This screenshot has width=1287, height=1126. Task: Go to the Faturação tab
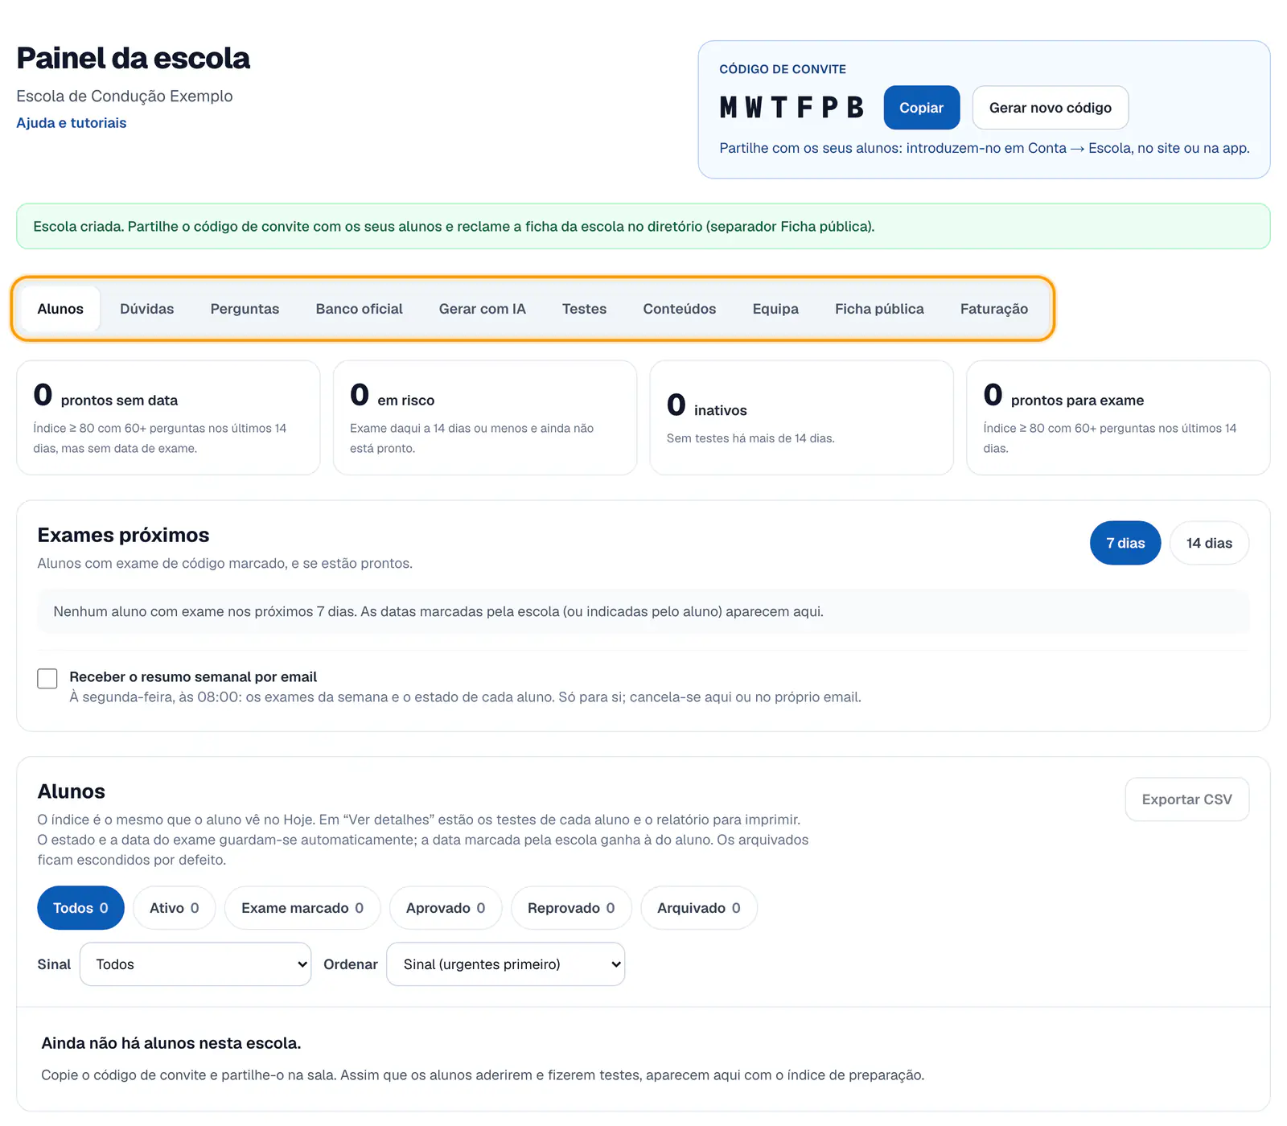coord(993,309)
